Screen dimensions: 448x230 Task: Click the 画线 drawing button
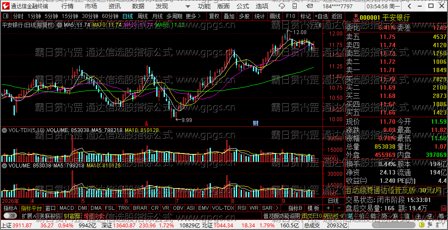tap(275, 16)
